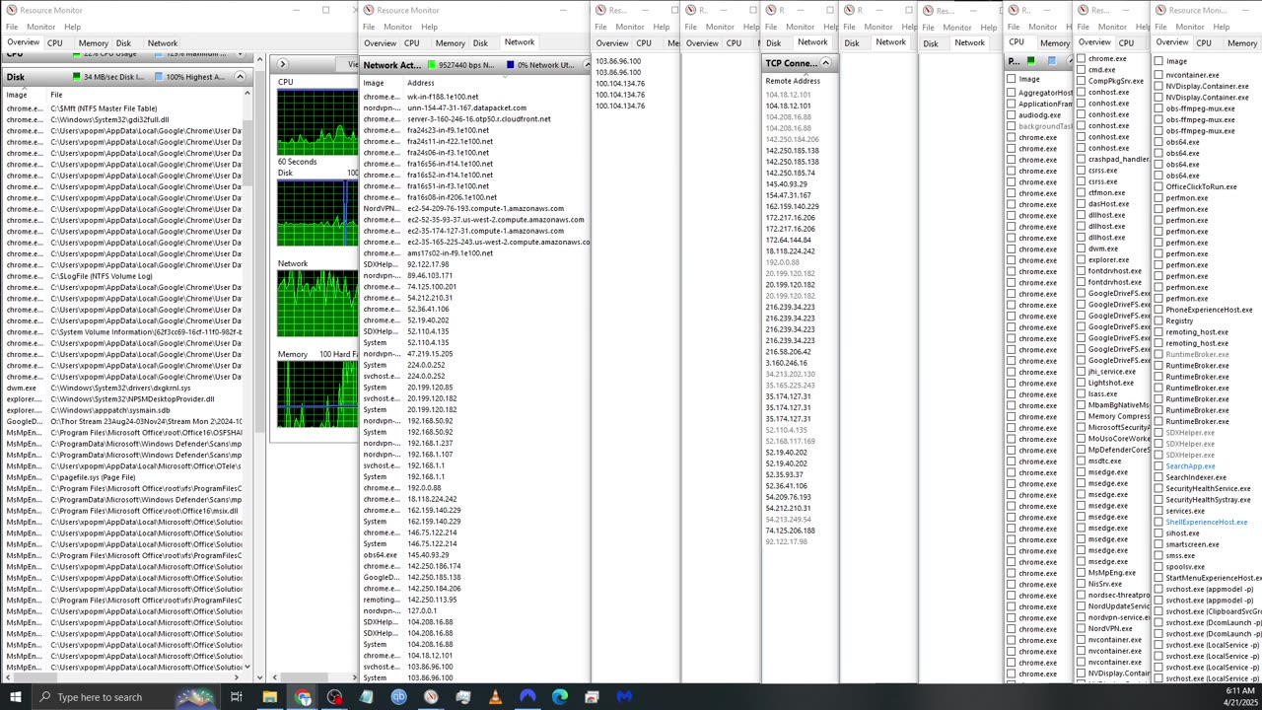Open NordVPN from the taskbar

[527, 697]
